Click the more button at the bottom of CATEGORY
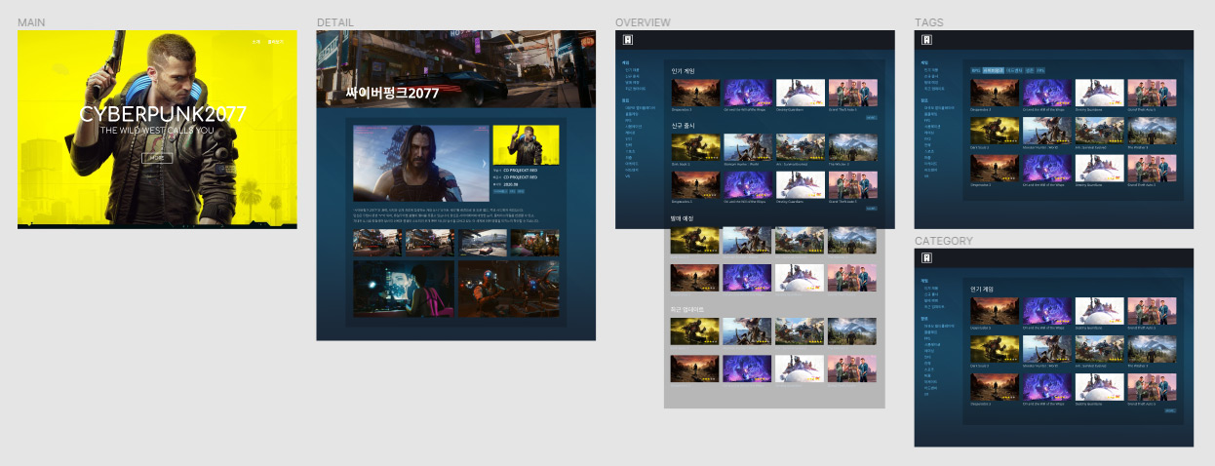The height and width of the screenshot is (466, 1215). [1170, 410]
